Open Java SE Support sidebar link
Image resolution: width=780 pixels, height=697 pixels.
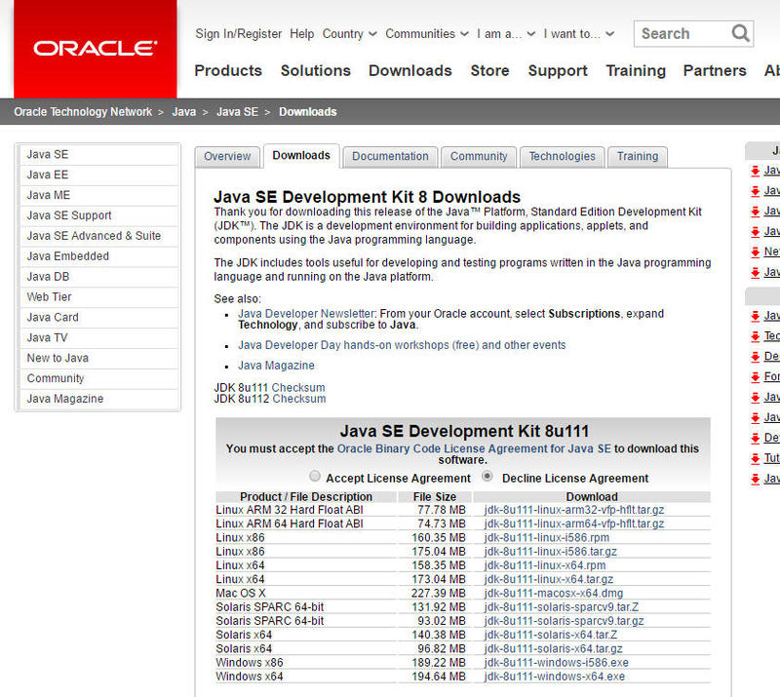98,215
